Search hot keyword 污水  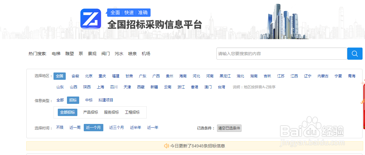coord(119,54)
